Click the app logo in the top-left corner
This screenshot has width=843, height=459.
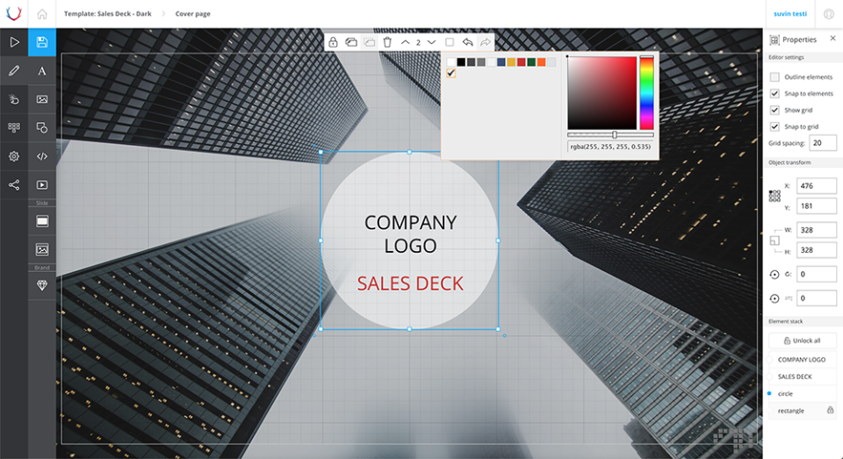[13, 13]
